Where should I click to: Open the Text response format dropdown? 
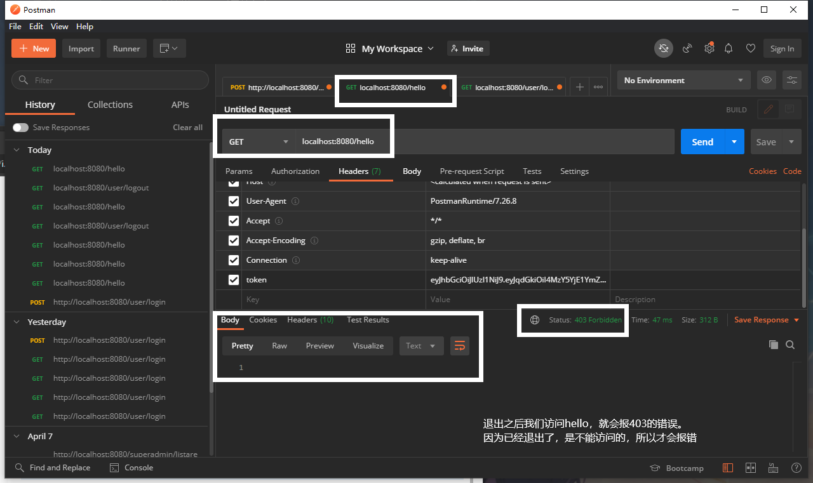(421, 346)
